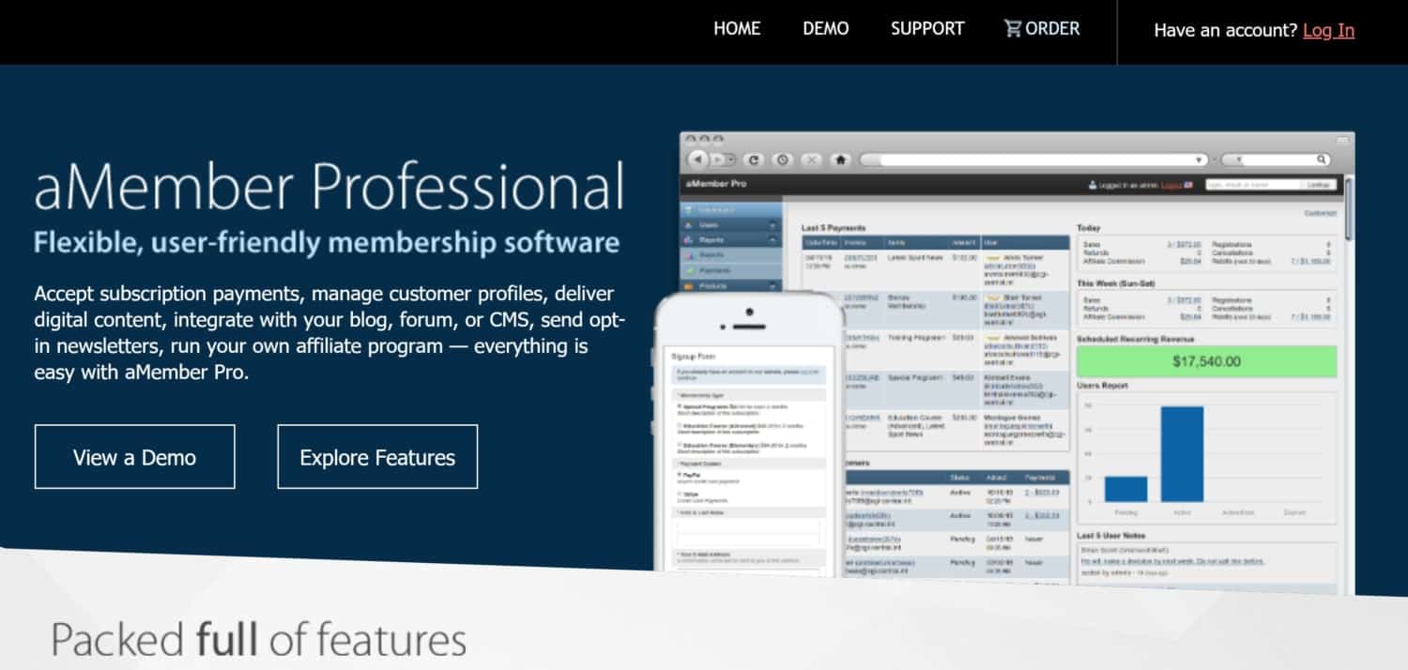1408x670 pixels.
Task: Click the 'aMember Pro' title in the mock admin
Action: tap(716, 184)
